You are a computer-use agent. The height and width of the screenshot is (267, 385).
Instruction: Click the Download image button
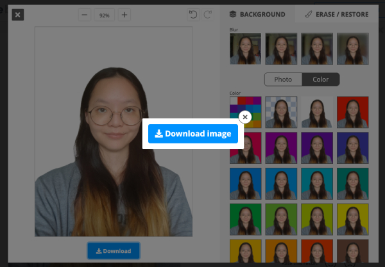(193, 134)
